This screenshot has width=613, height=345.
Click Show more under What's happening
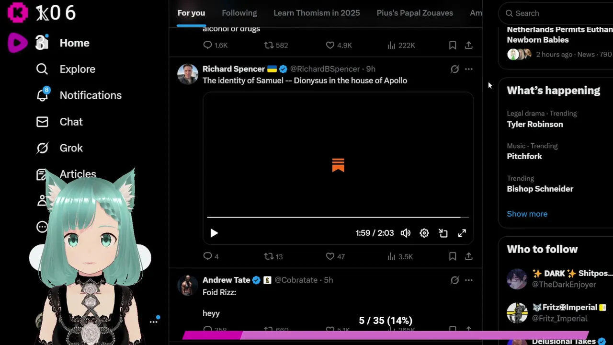click(527, 214)
